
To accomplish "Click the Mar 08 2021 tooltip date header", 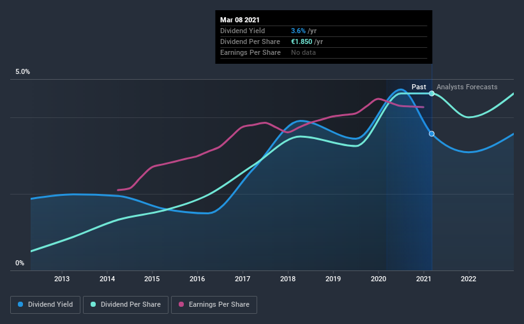I will click(239, 20).
